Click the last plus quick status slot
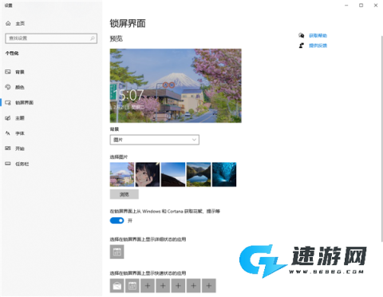383x297 pixels. (x=209, y=286)
